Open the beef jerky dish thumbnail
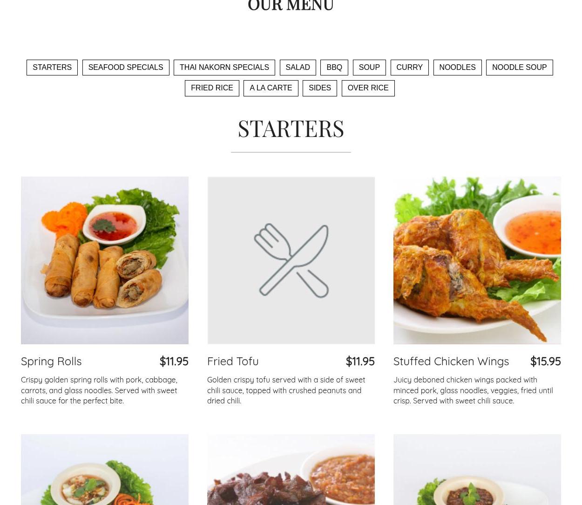 pyautogui.click(x=291, y=470)
